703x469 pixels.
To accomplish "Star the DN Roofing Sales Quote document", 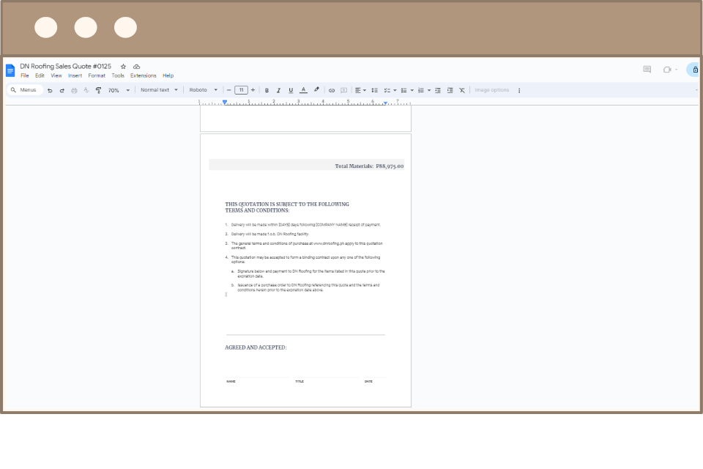I will pos(123,67).
